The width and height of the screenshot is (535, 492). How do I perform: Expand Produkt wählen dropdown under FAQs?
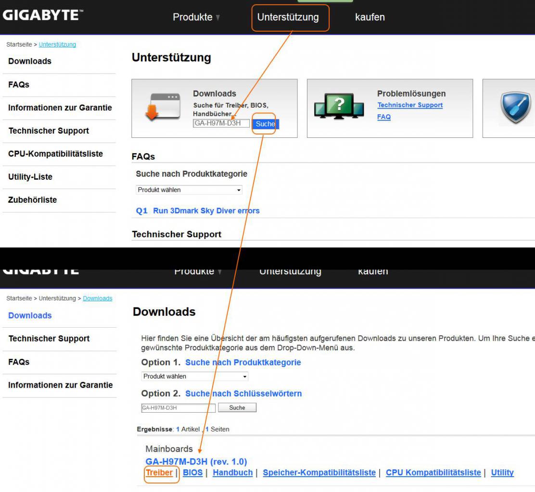coord(189,190)
